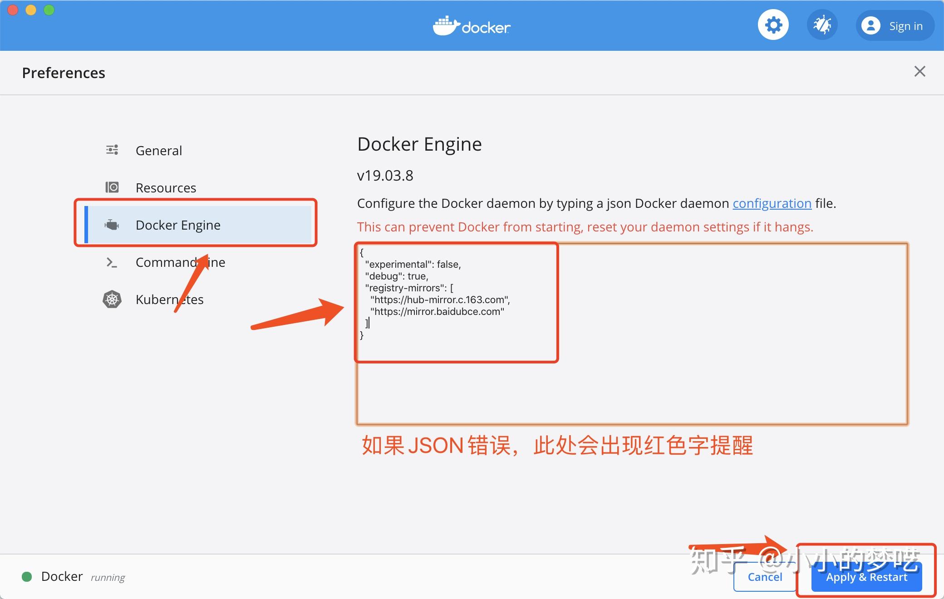Click the Resources disk icon
The height and width of the screenshot is (599, 944).
(112, 187)
